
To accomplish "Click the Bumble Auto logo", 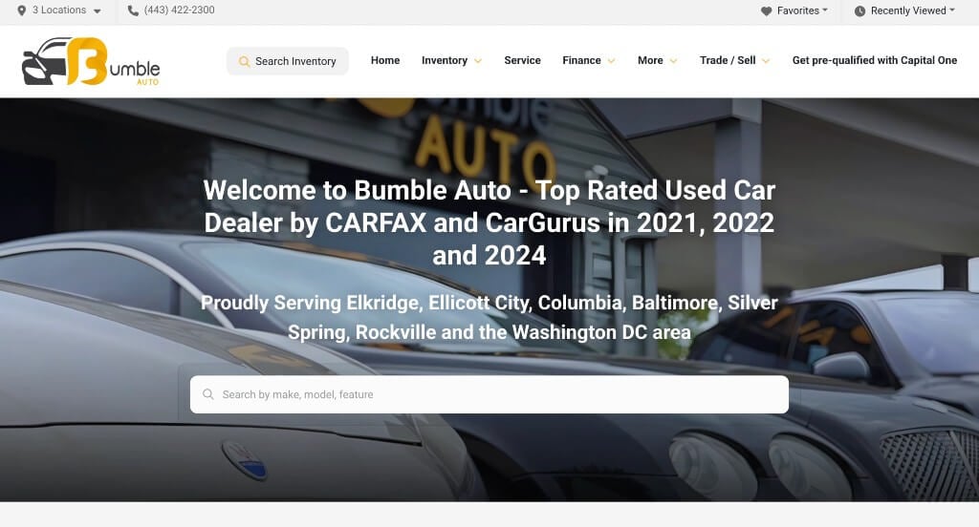I will pos(91,61).
